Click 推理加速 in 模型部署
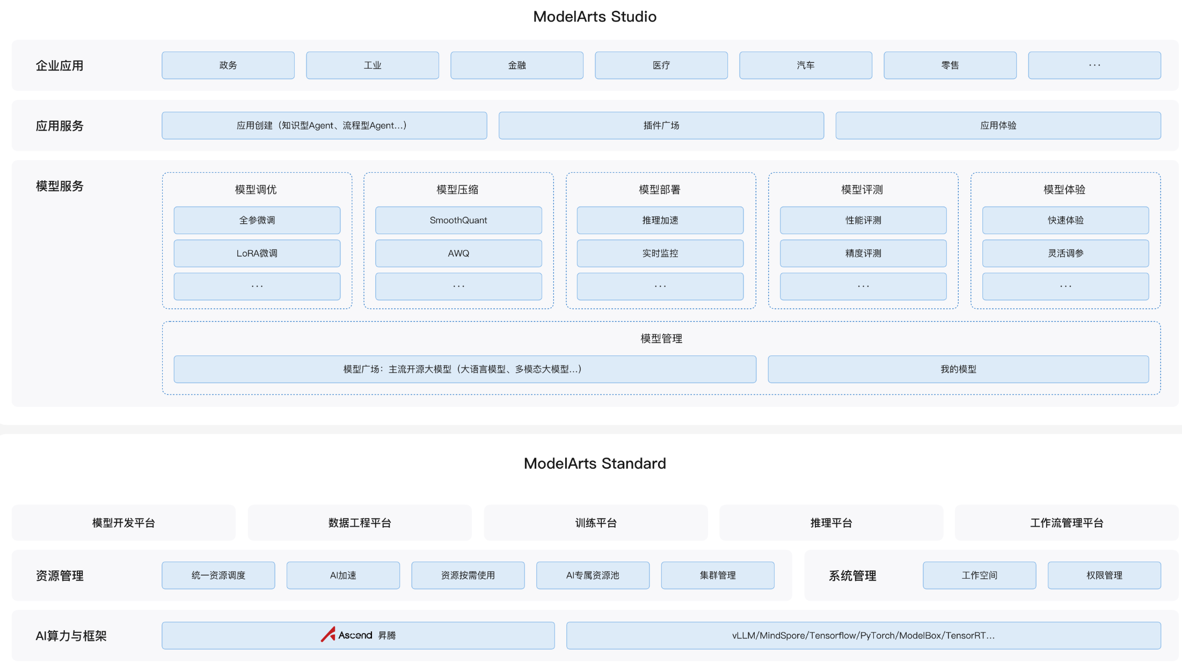The height and width of the screenshot is (663, 1182). 660,220
